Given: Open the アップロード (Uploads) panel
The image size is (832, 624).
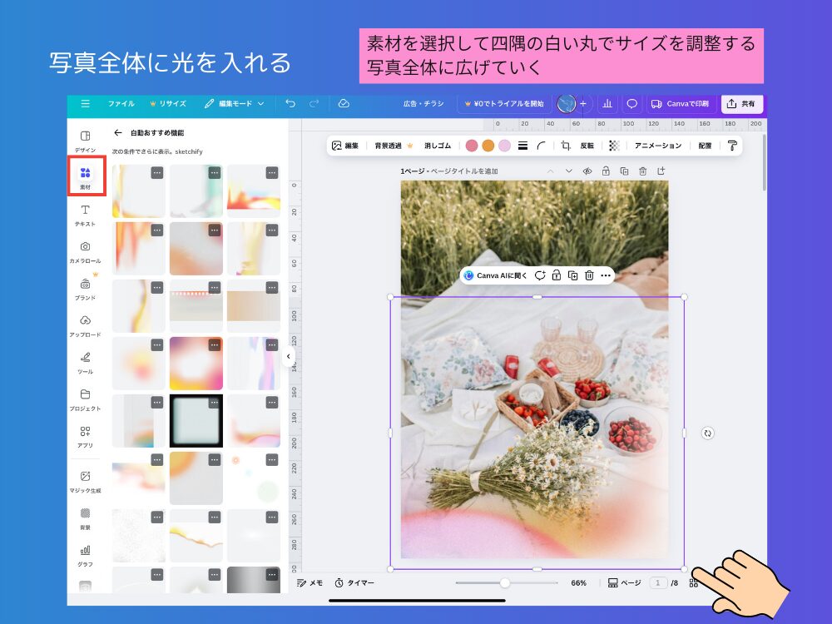Looking at the screenshot, I should pyautogui.click(x=84, y=324).
